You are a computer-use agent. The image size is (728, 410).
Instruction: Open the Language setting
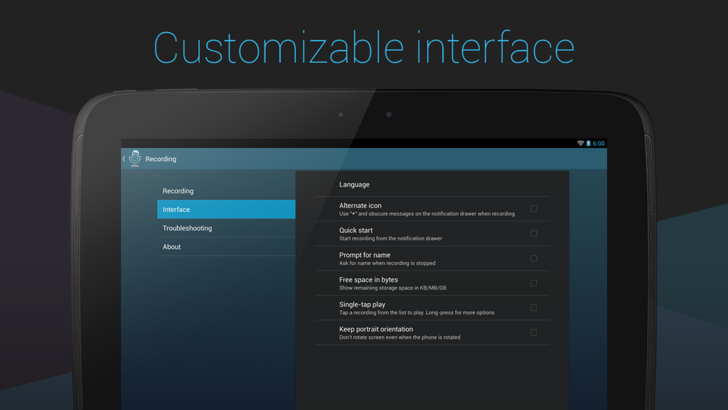click(x=432, y=184)
